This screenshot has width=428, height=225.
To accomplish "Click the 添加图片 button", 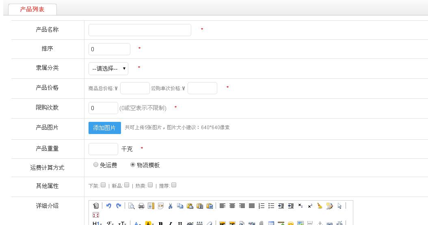I will point(105,128).
